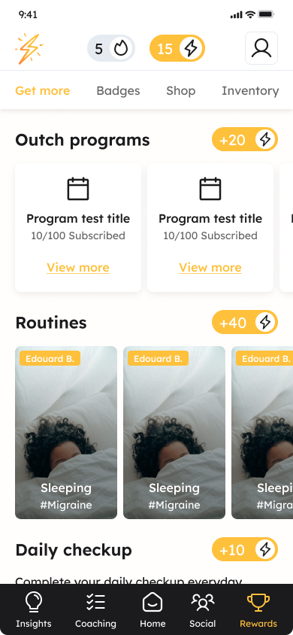The image size is (293, 635).
Task: Click View more on second program card
Action: [210, 268]
